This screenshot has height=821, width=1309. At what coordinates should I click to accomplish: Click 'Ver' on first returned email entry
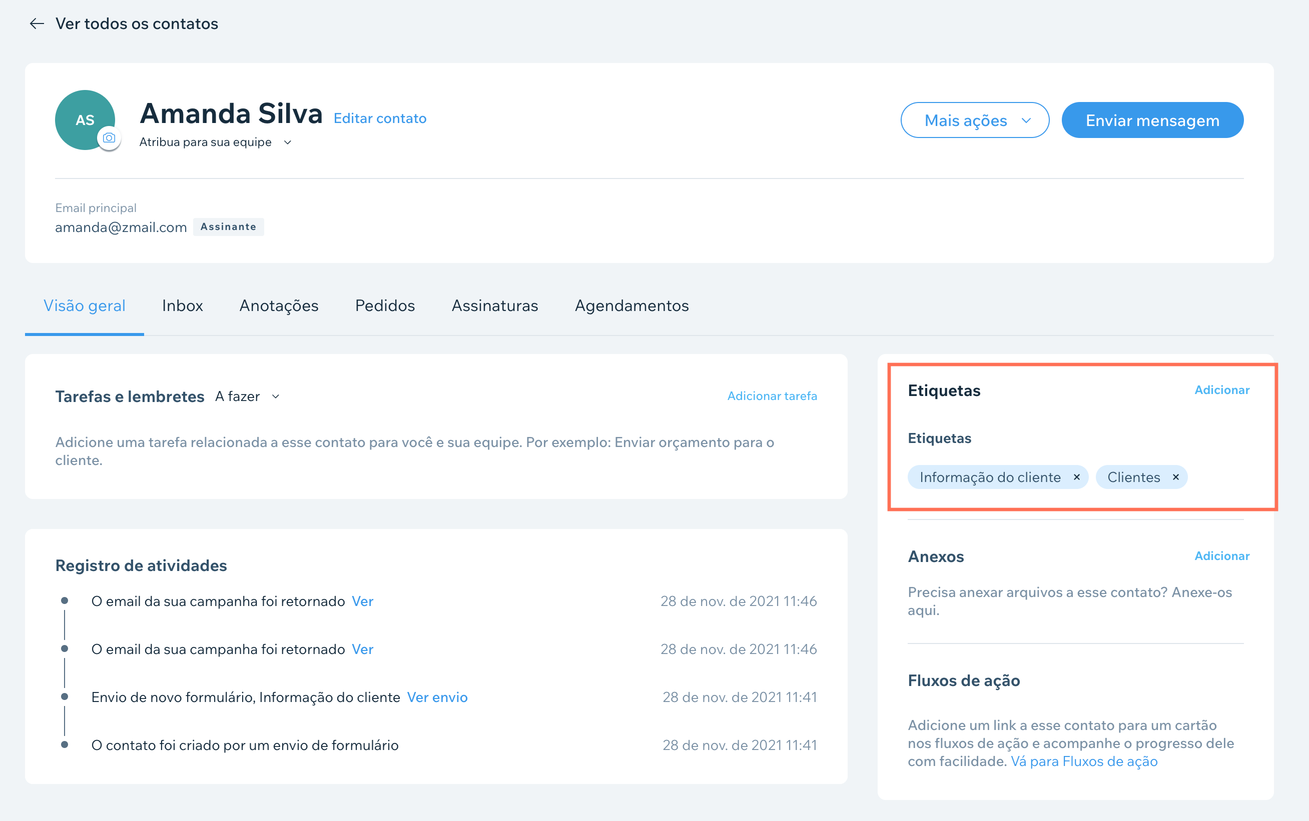click(x=362, y=601)
